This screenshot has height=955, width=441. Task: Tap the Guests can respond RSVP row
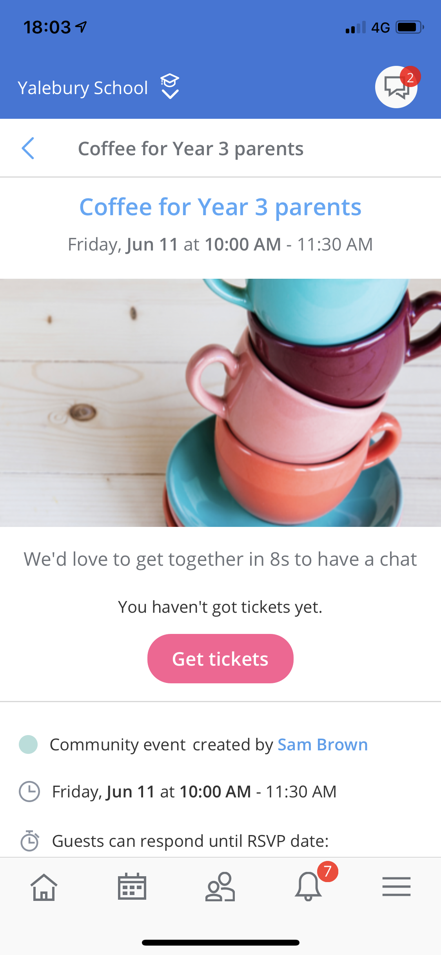pos(191,841)
